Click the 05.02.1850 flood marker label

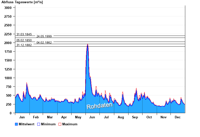click(24, 40)
